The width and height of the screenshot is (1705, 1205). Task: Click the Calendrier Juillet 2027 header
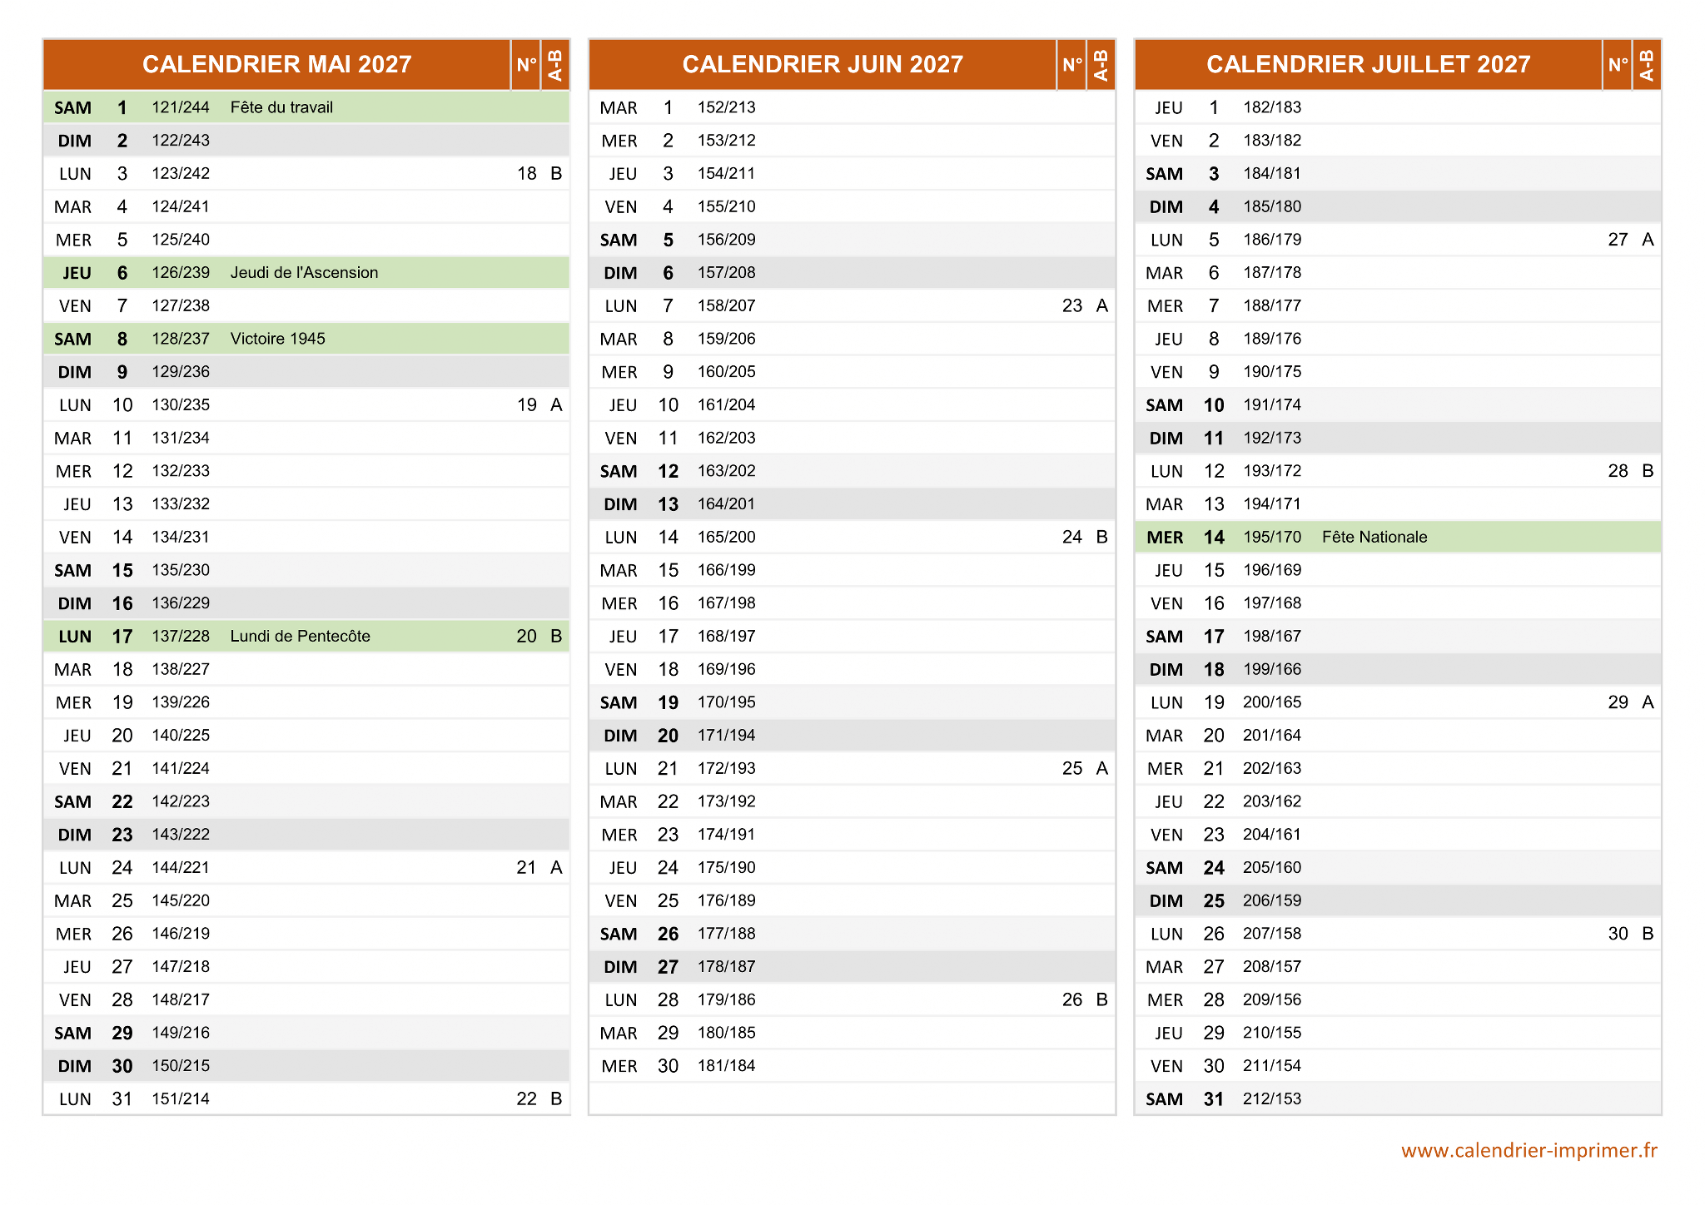[x=1368, y=64]
